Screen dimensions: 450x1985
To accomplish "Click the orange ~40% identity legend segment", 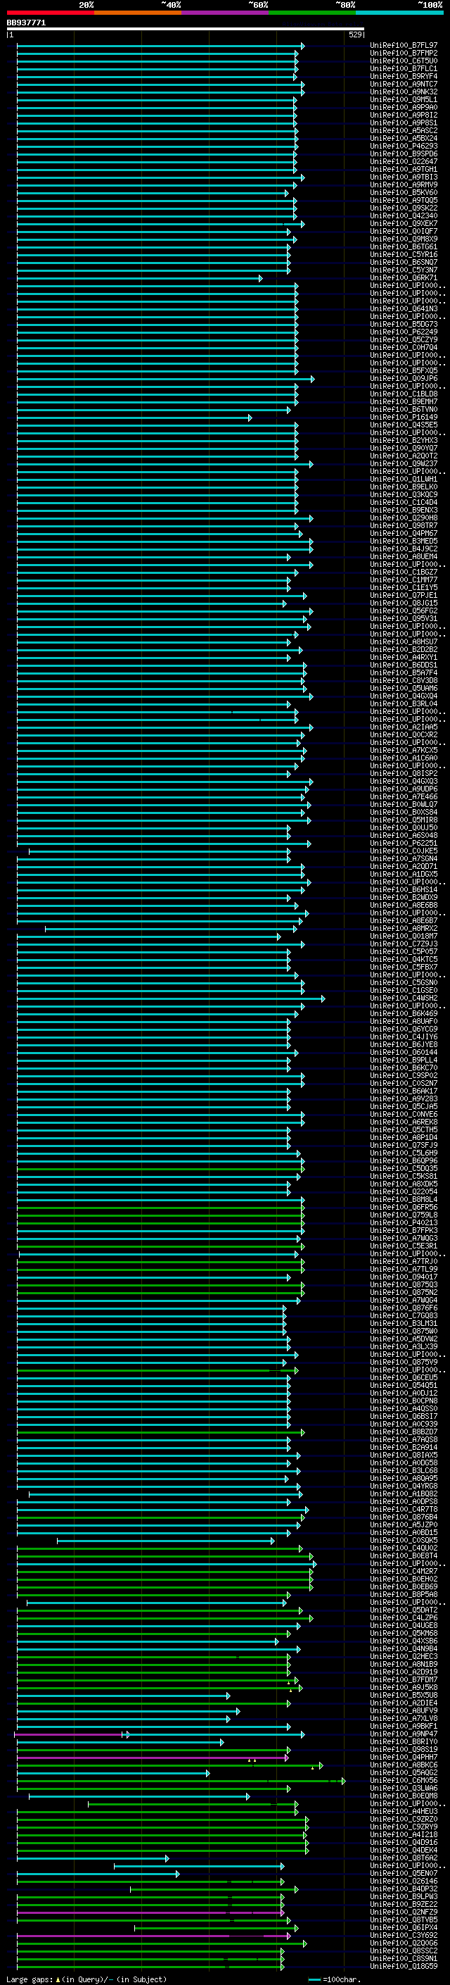I will tap(138, 13).
